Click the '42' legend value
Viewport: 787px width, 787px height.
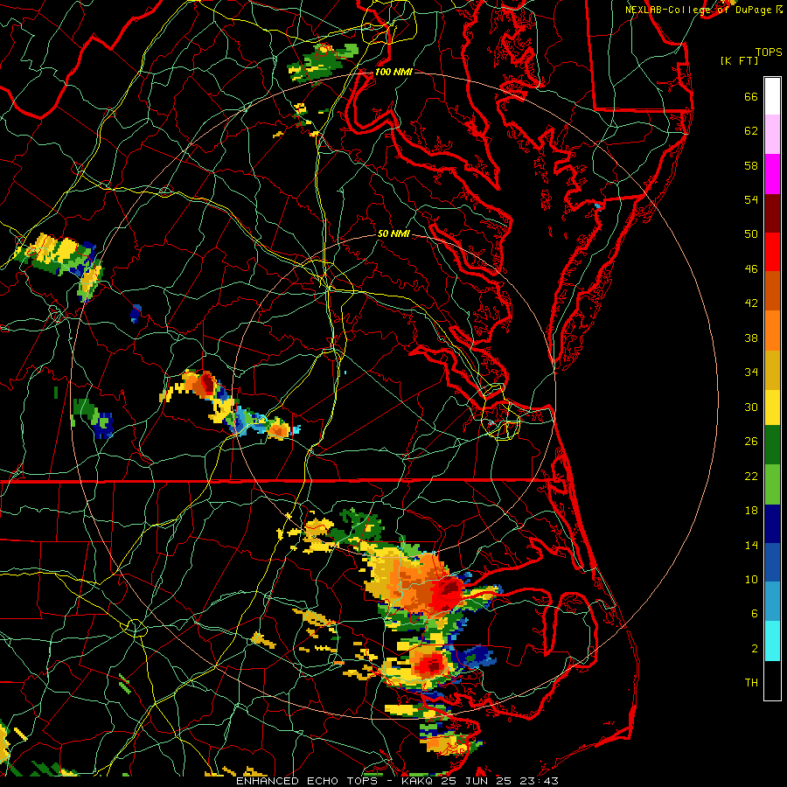(x=751, y=303)
